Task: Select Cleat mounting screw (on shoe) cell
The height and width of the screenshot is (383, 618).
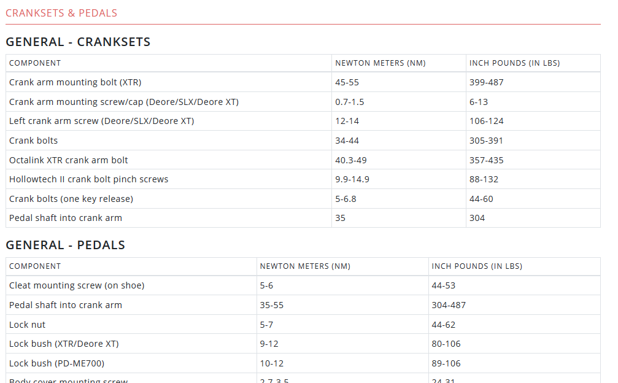Action: click(x=77, y=285)
